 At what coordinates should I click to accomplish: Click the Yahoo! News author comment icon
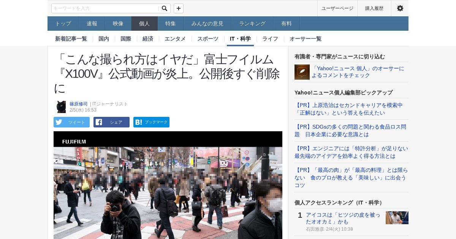coord(302,72)
